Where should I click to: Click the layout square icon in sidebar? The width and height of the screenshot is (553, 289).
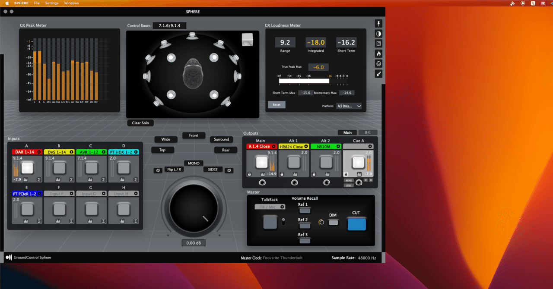pos(378,44)
